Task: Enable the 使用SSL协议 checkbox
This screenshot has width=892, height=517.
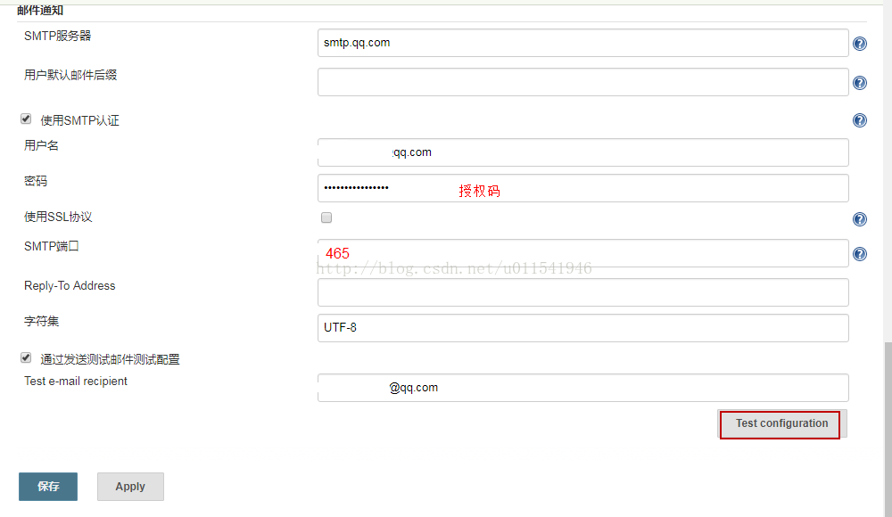Action: 326,217
